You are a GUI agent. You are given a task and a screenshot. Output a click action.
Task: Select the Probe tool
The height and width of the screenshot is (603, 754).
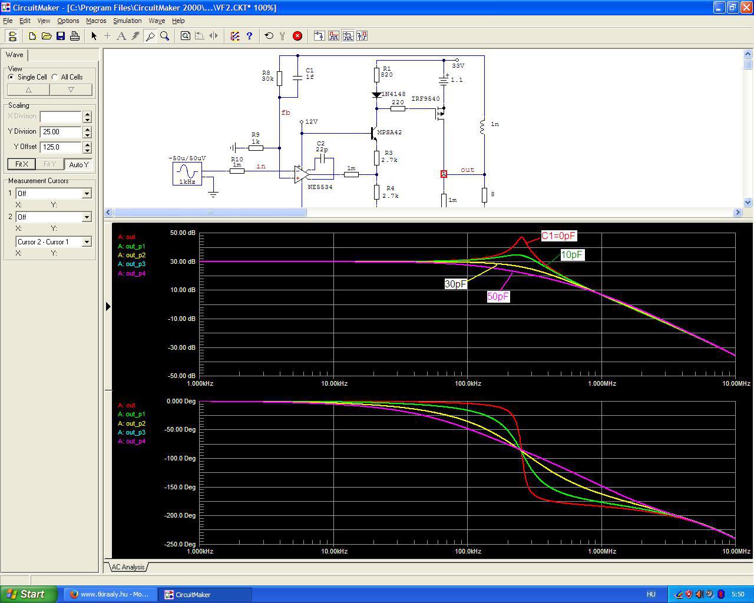150,36
